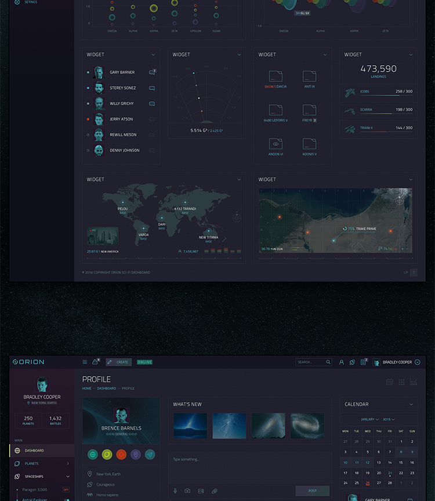
Task: Click the CREATE button in header
Action: point(119,362)
